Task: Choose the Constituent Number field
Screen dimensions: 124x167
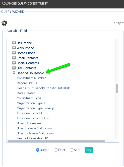Action: point(31,78)
